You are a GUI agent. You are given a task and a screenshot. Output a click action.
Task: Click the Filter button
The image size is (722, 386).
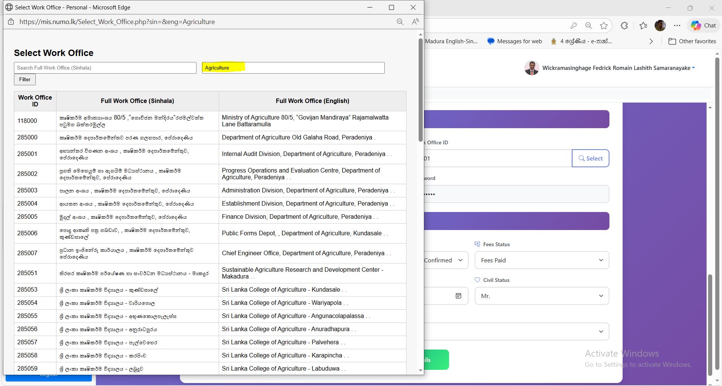point(25,80)
